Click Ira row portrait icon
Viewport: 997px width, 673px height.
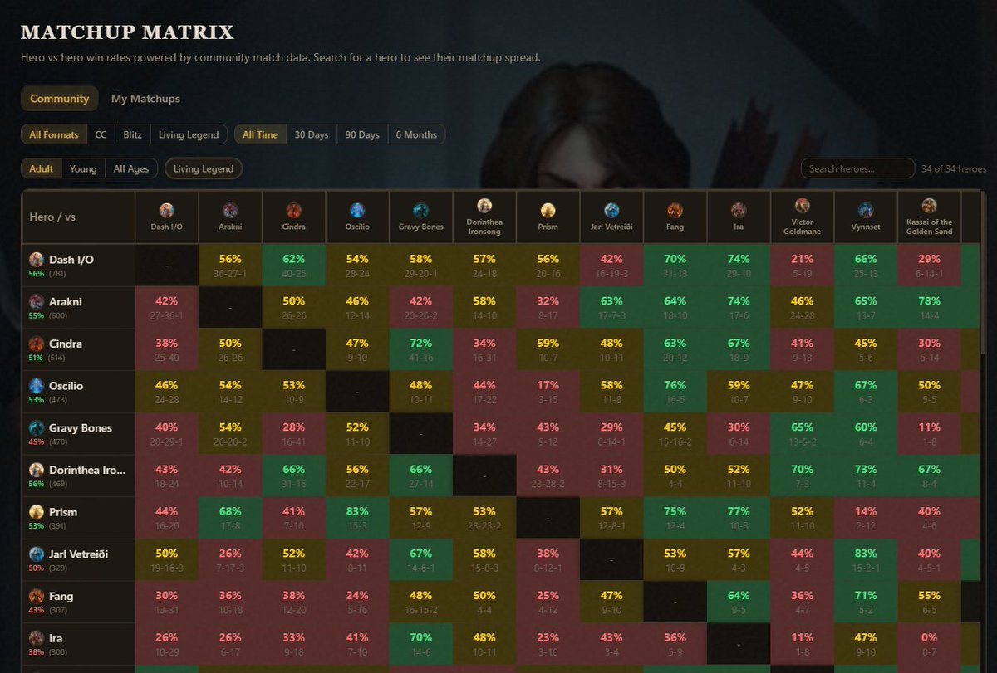pyautogui.click(x=36, y=638)
